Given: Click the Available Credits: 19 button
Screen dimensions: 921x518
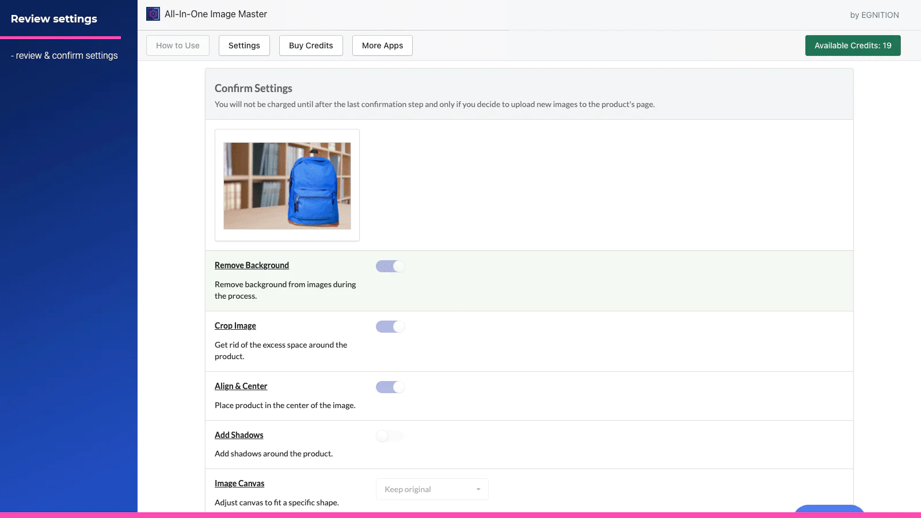Looking at the screenshot, I should pos(853,45).
